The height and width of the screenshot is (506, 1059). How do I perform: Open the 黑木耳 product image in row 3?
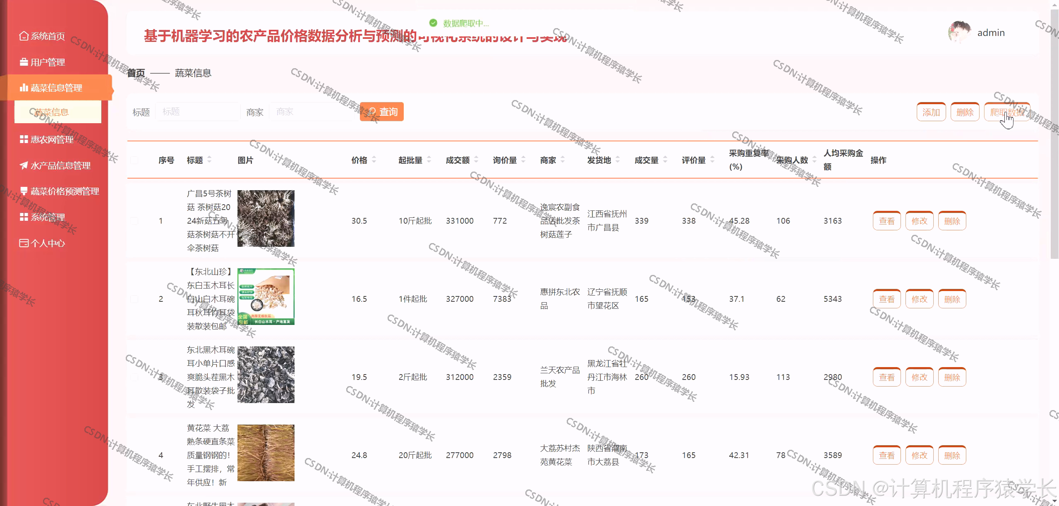click(x=266, y=375)
